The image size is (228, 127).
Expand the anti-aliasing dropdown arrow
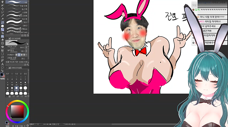(x=26, y=55)
